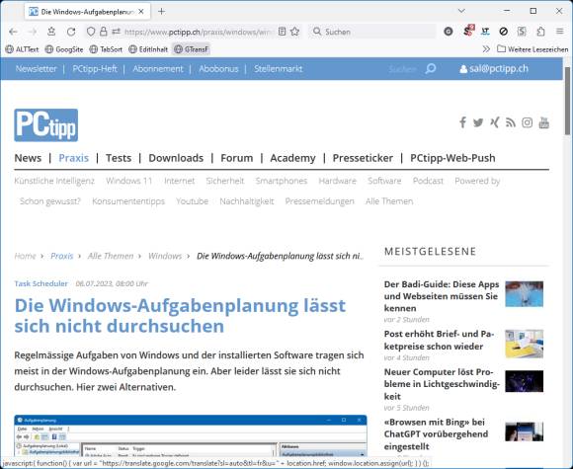Run the EditInhalt bookmarklet
This screenshot has height=469, width=573.
click(148, 49)
